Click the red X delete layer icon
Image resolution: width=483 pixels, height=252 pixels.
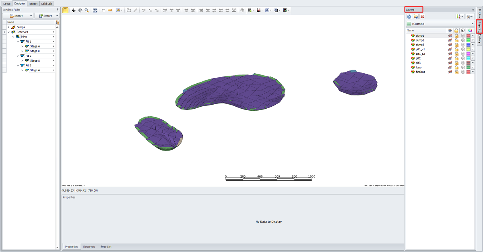click(x=422, y=17)
